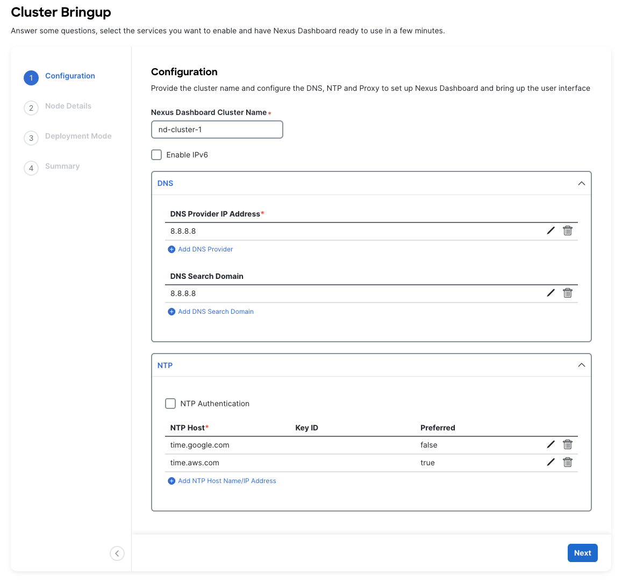The height and width of the screenshot is (583, 622).
Task: Click the 'true' preferred value
Action: (x=427, y=463)
